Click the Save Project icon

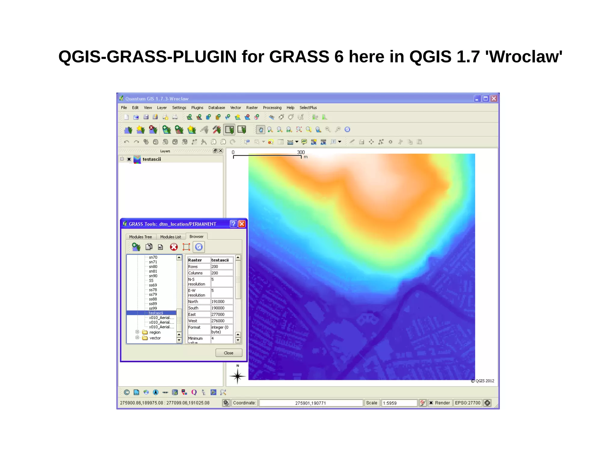tap(146, 117)
